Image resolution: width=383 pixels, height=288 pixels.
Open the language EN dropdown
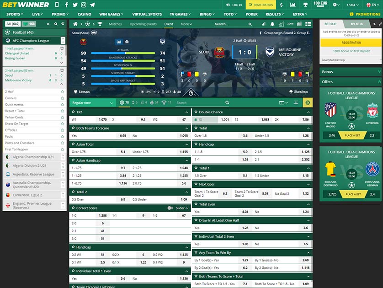pyautogui.click(x=373, y=5)
